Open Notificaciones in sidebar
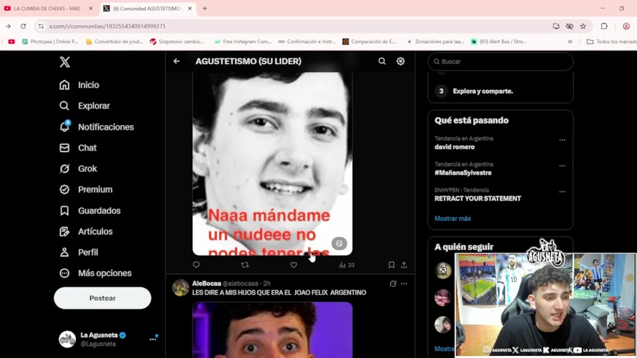This screenshot has width=637, height=358. click(97, 127)
